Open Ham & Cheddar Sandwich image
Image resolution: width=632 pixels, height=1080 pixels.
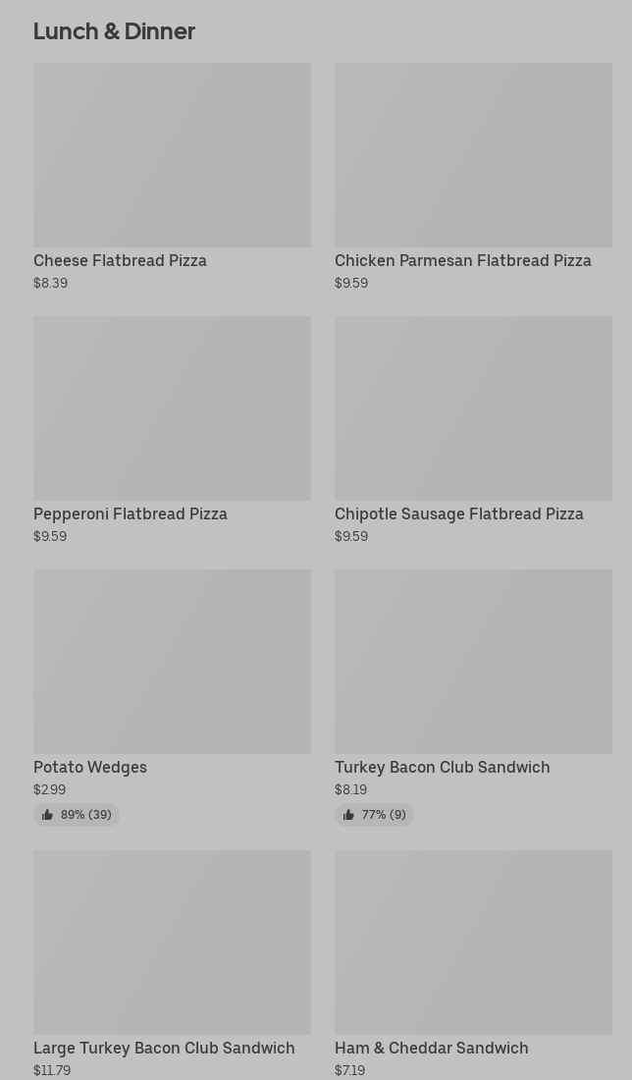[x=473, y=943]
